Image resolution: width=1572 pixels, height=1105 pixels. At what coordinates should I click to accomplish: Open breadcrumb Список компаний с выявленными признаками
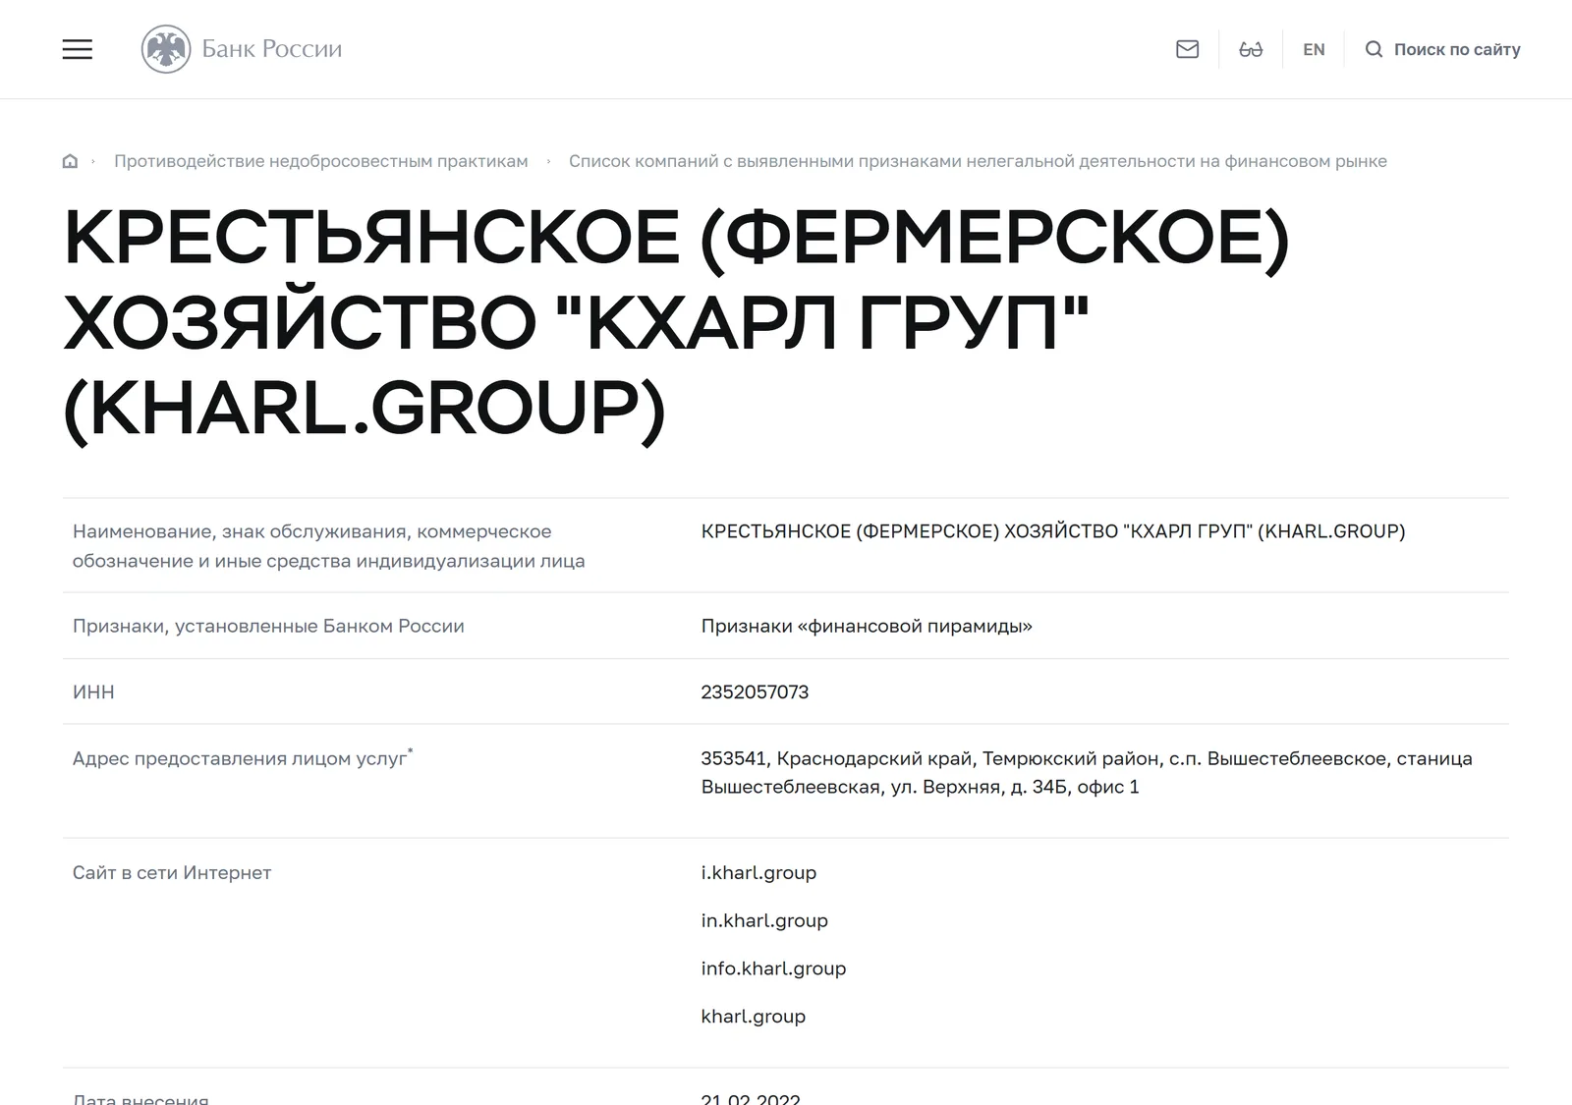click(978, 161)
